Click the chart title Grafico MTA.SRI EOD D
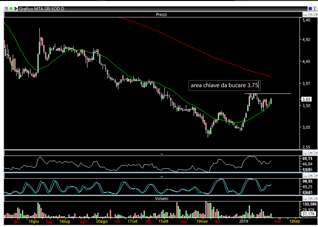Viewport: 318px width, 227px height. click(x=42, y=9)
